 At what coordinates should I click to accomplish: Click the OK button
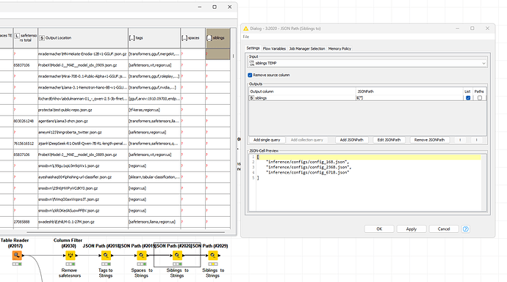pos(379,229)
